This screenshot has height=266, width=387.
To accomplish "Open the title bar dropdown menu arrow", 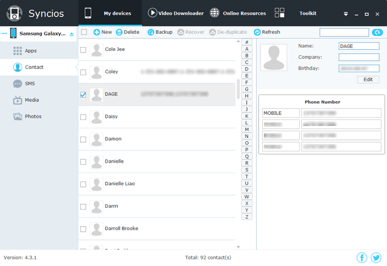I will [x=346, y=14].
